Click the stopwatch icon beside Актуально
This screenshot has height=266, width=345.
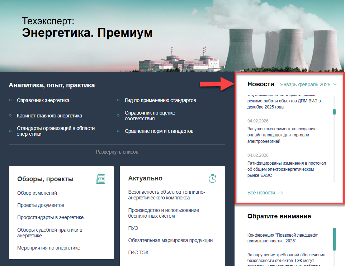pyautogui.click(x=212, y=178)
